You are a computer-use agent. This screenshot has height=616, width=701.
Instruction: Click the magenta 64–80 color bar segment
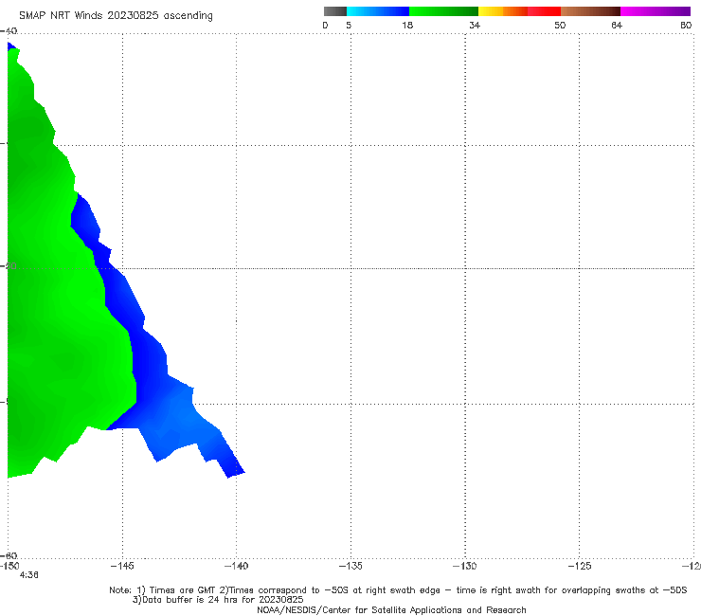656,11
